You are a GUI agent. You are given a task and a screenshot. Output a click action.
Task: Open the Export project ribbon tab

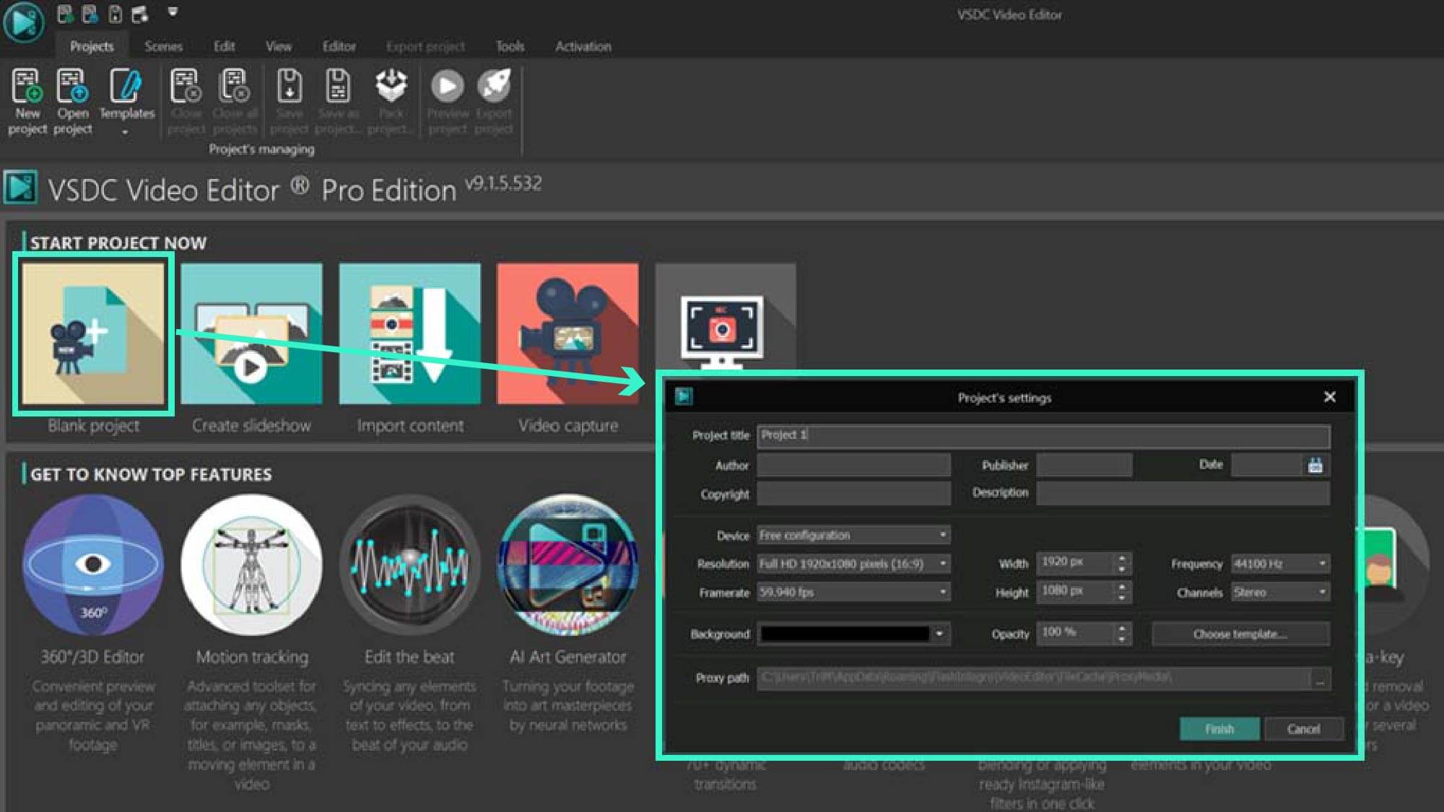click(x=425, y=46)
